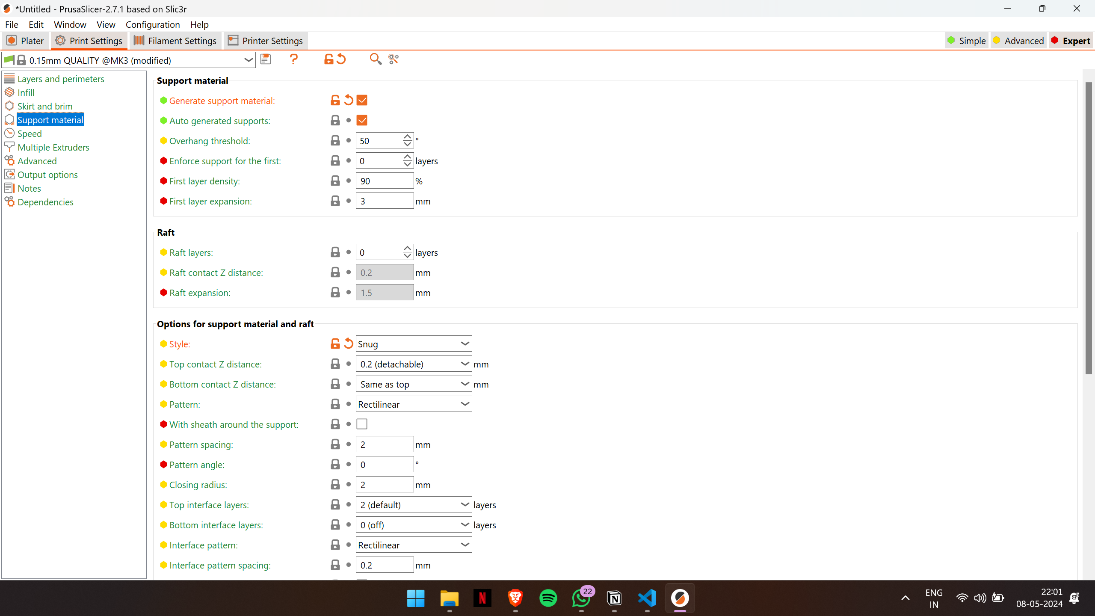Screen dimensions: 1095x616
Task: Switch to Simple mode
Action: coord(967,41)
